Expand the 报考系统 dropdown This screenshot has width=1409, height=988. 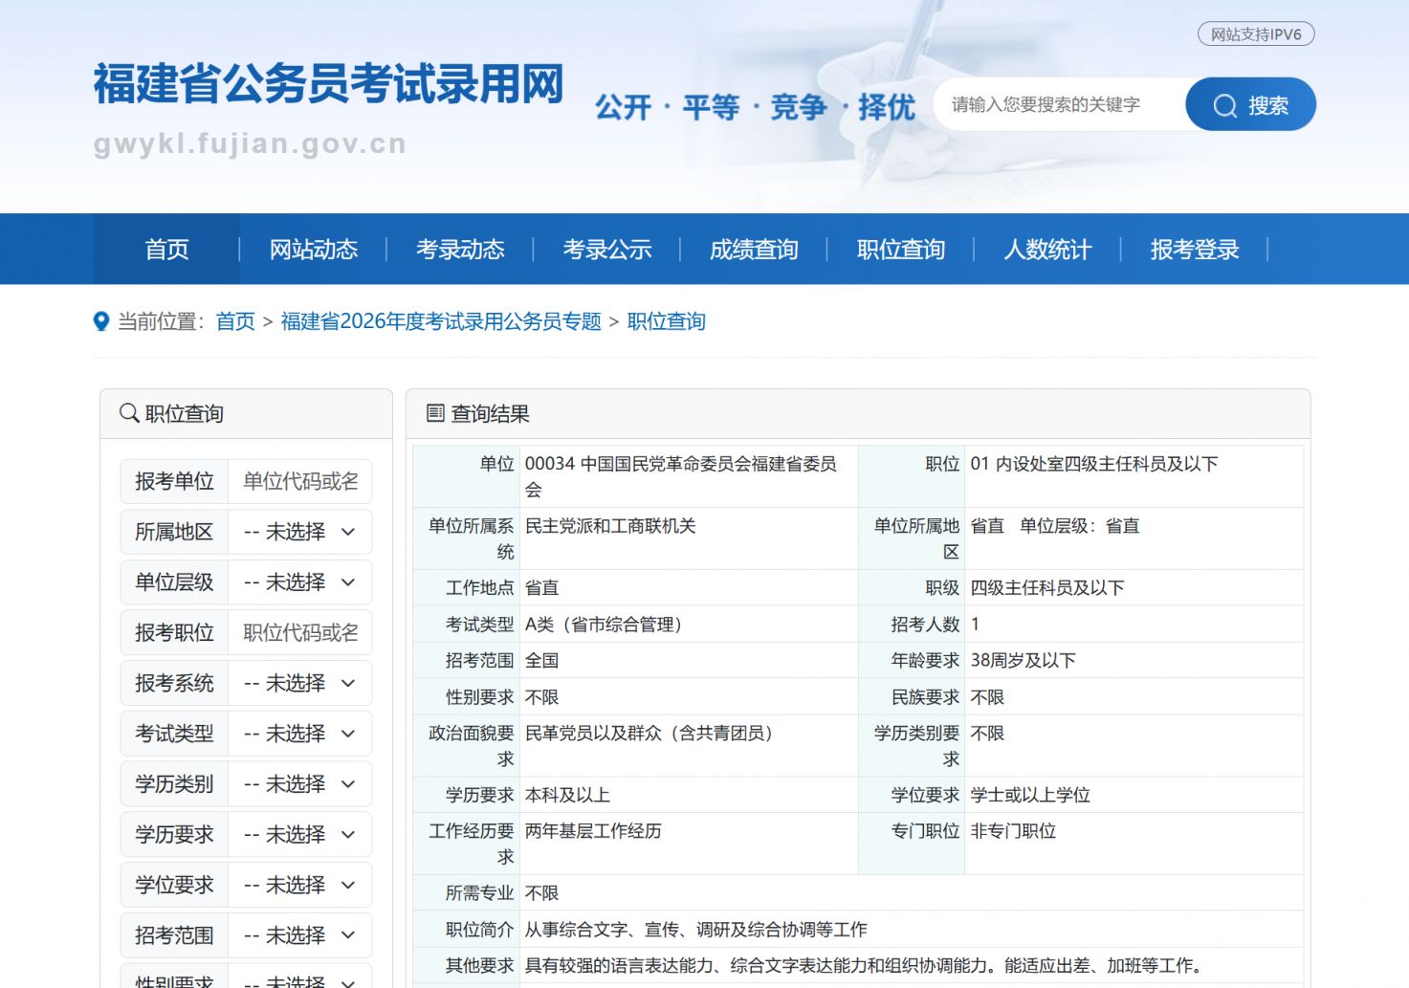(299, 683)
